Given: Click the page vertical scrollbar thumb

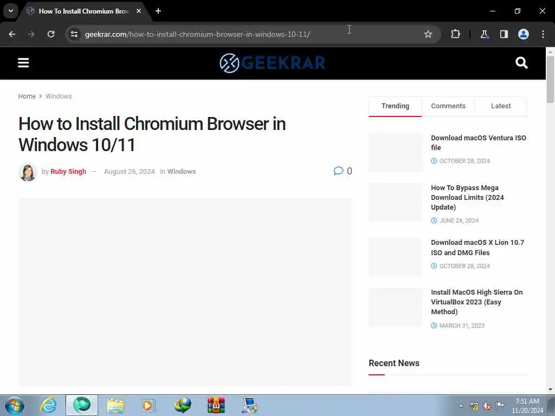Looking at the screenshot, I should [x=550, y=80].
